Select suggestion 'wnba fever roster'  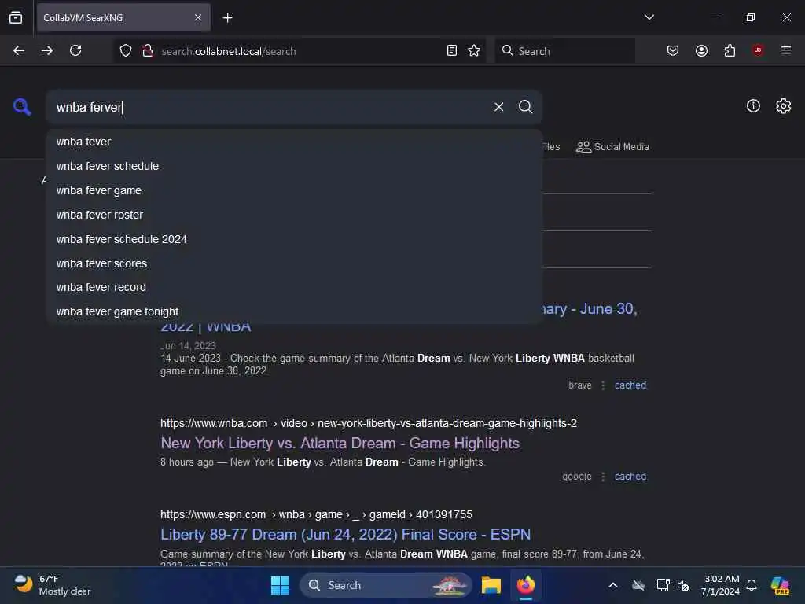[294, 215]
